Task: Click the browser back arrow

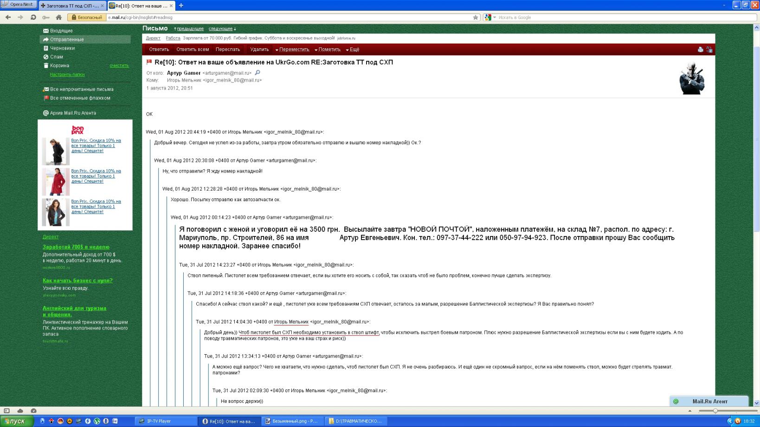Action: tap(8, 17)
